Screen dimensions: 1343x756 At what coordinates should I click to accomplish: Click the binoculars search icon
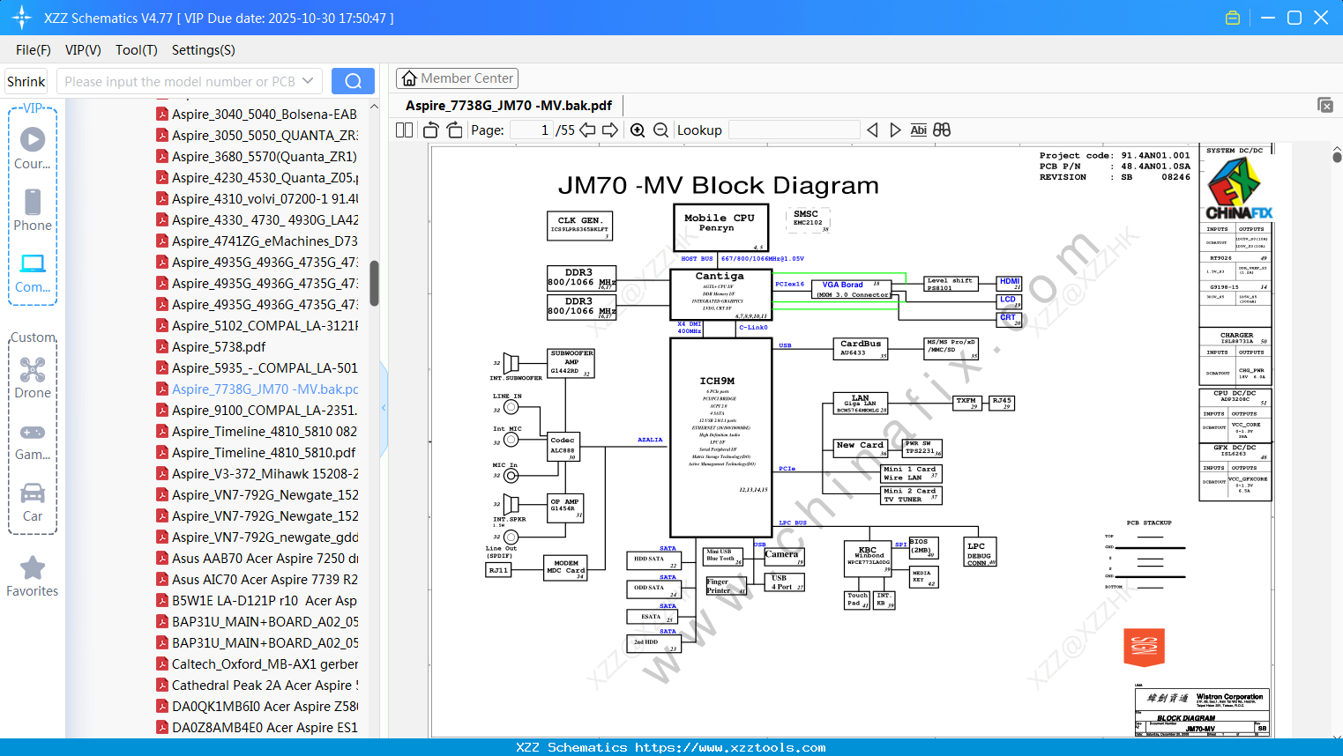tap(942, 130)
